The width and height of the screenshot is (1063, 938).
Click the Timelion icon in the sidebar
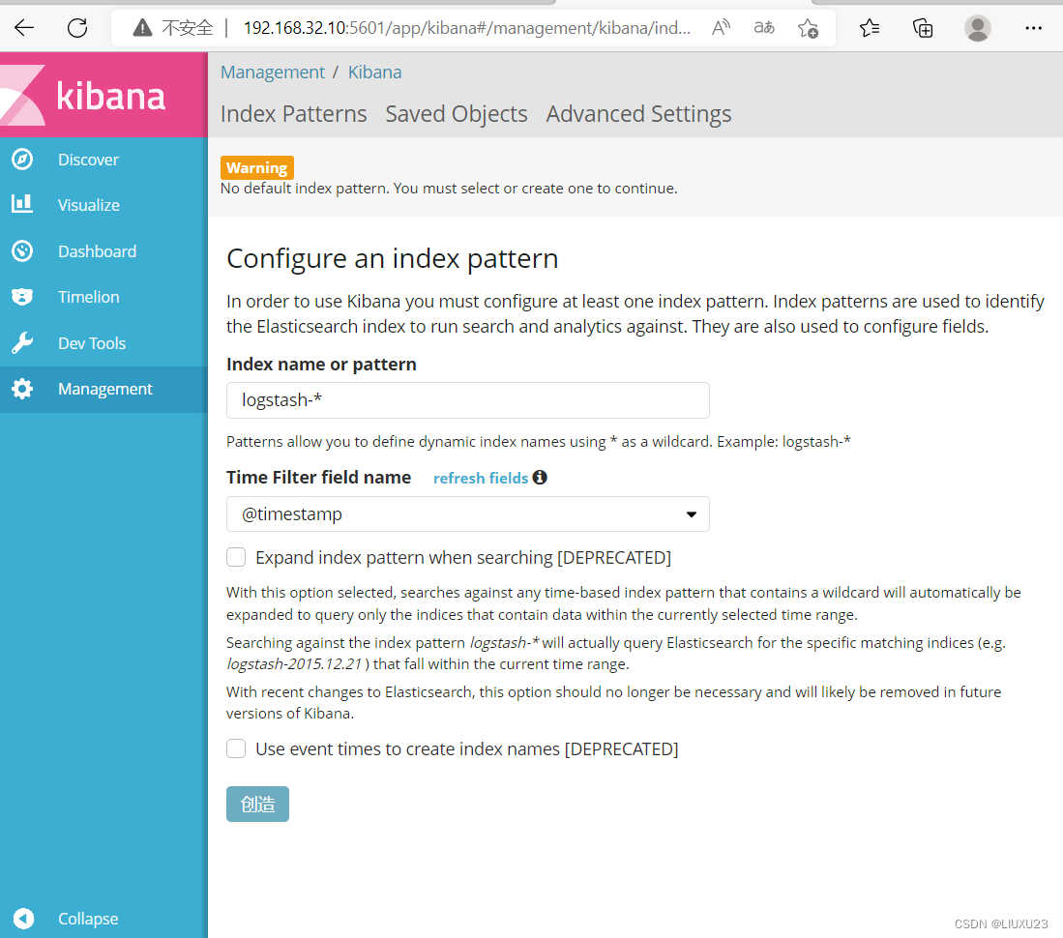(x=22, y=297)
